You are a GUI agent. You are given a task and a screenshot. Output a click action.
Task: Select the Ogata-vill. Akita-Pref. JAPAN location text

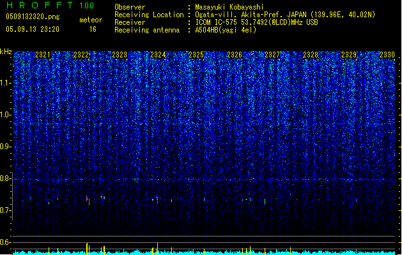(x=285, y=15)
